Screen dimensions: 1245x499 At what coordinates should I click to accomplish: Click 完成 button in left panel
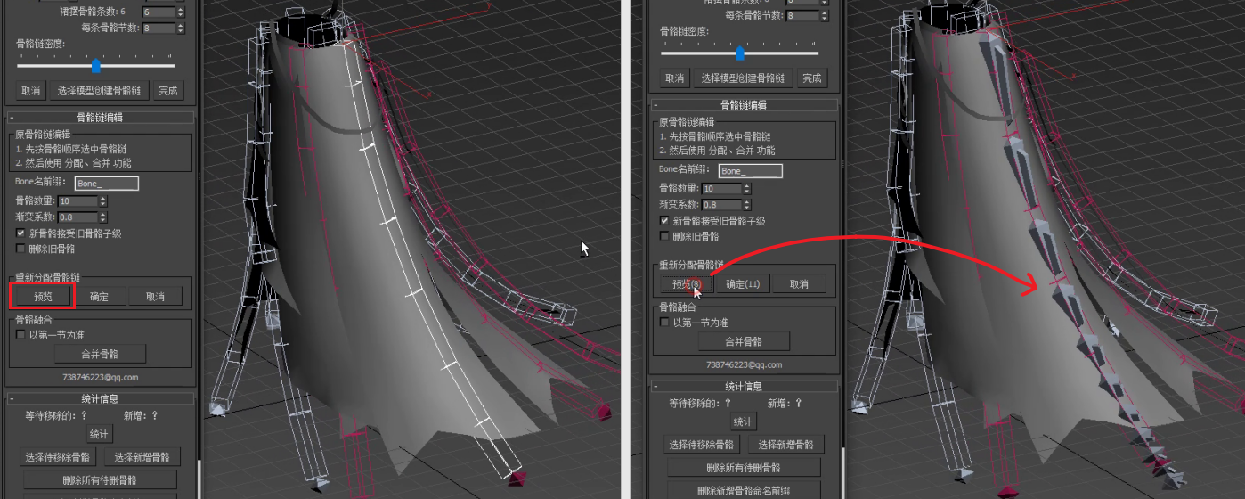[167, 91]
